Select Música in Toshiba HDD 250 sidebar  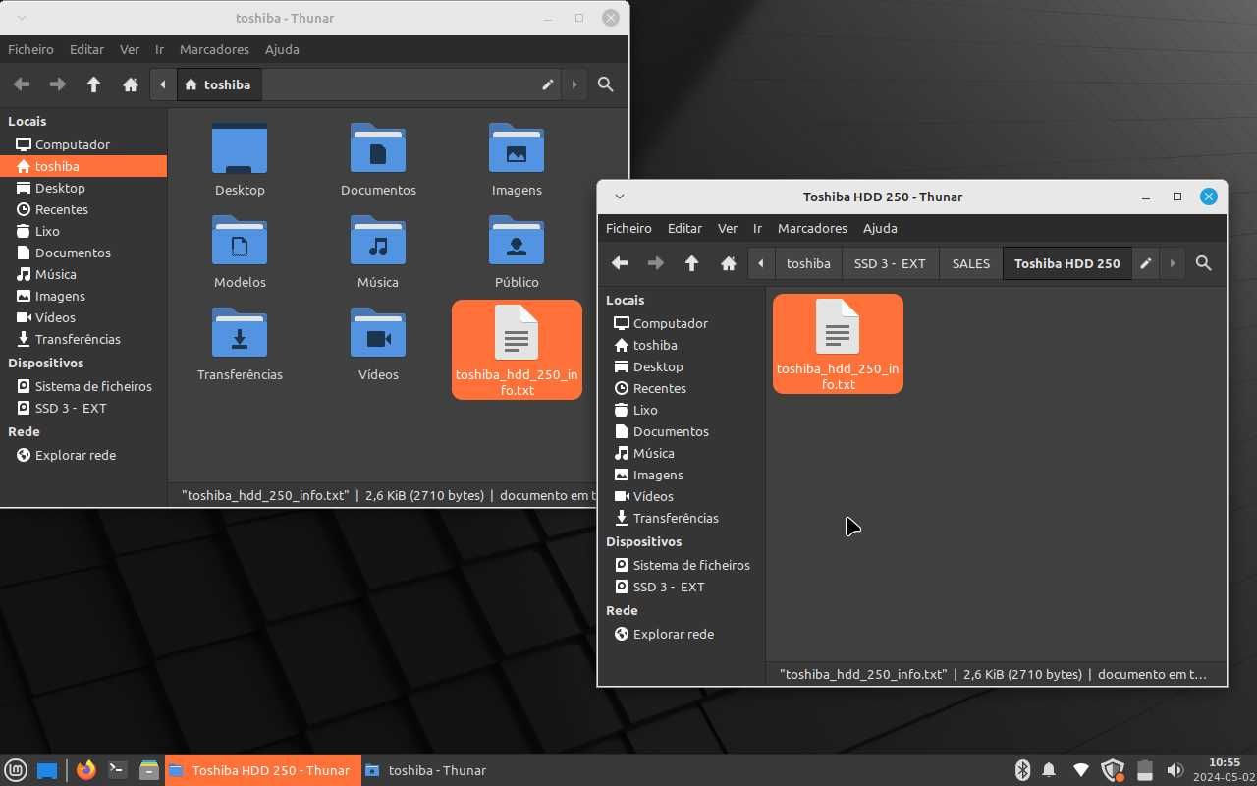(x=682, y=453)
